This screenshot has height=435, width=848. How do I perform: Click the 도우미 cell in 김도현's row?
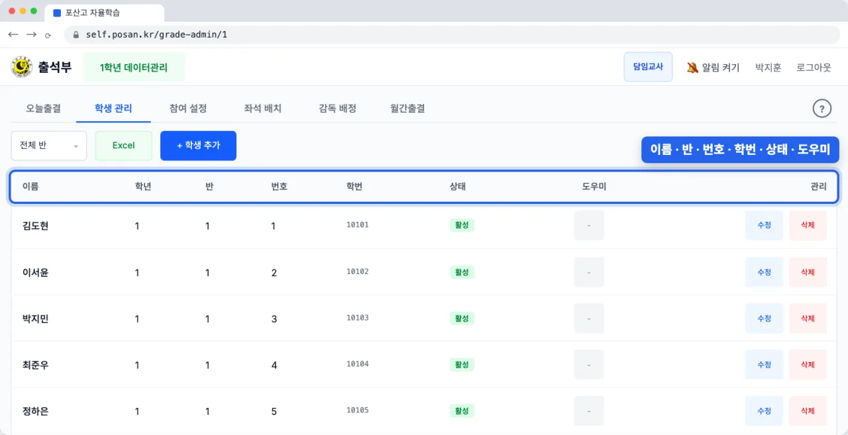[589, 225]
